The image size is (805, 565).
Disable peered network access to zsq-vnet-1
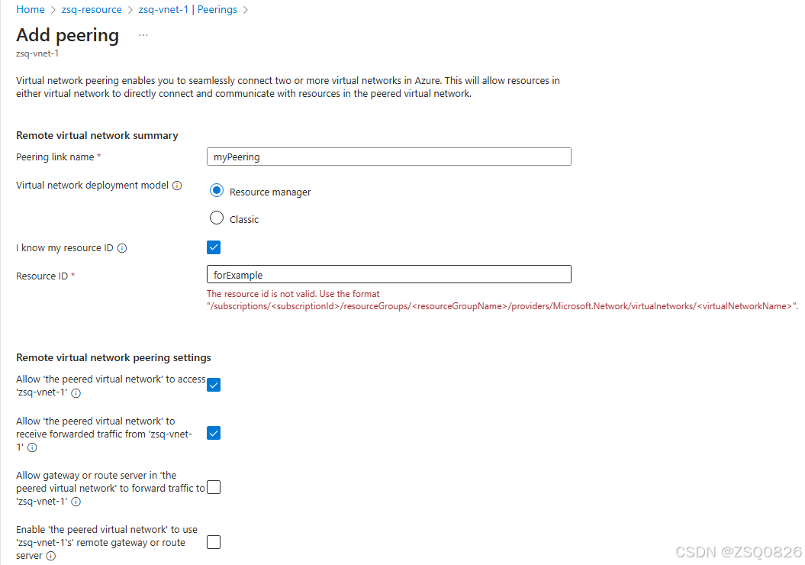pos(214,385)
